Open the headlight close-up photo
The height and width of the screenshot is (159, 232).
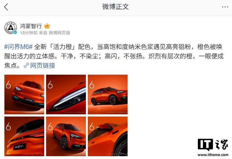66,94
